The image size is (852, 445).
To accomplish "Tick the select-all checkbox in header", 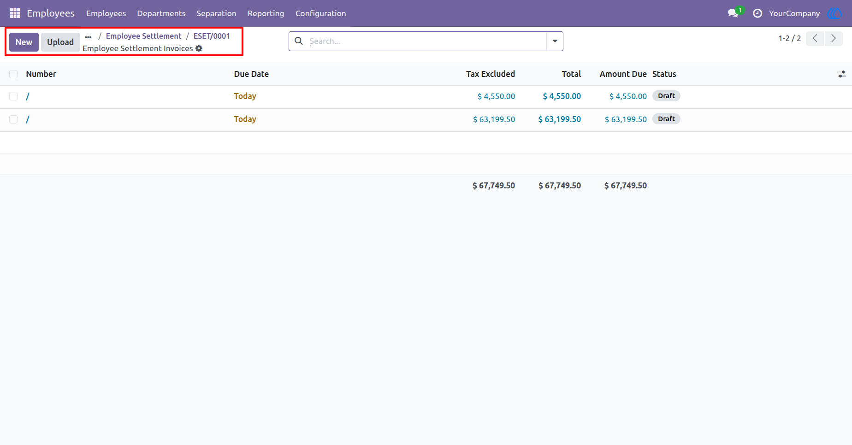I will click(x=13, y=74).
